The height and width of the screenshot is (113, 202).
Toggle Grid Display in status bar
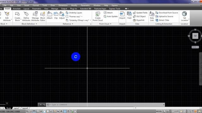click(x=34, y=111)
